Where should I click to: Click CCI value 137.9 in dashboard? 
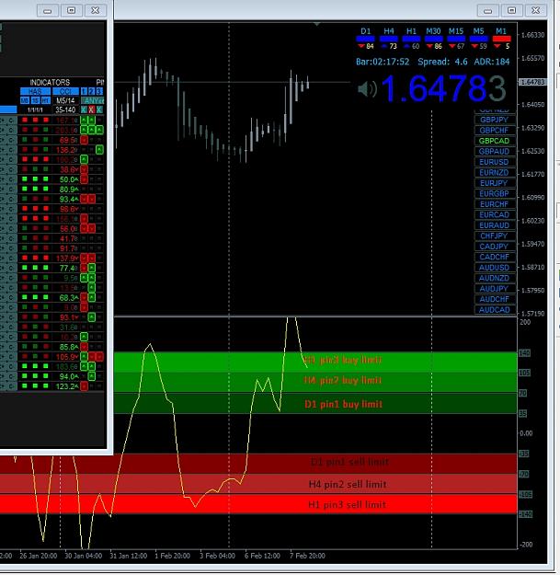pyautogui.click(x=67, y=259)
